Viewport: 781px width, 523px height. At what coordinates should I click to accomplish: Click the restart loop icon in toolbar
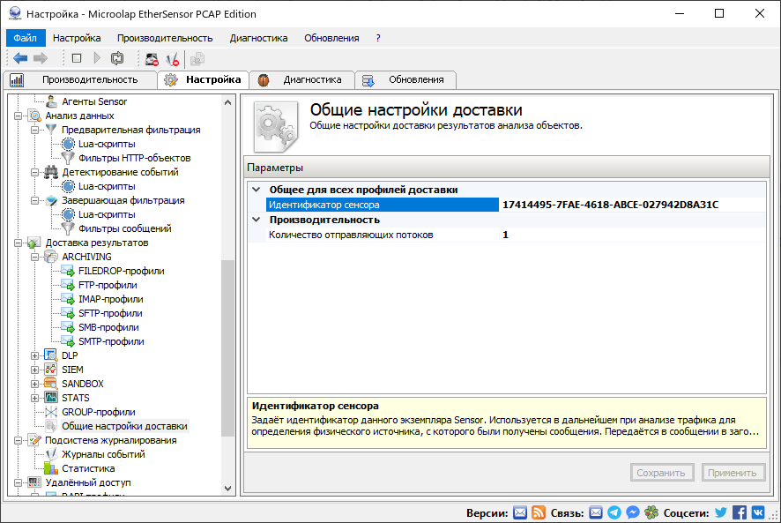pos(117,57)
